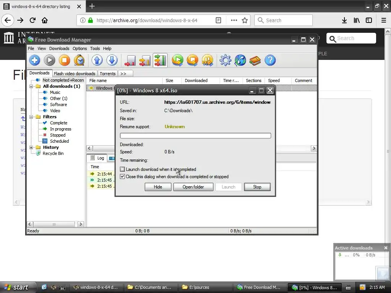Open the Firefox hamburger menu
The width and height of the screenshot is (391, 293).
click(x=384, y=20)
